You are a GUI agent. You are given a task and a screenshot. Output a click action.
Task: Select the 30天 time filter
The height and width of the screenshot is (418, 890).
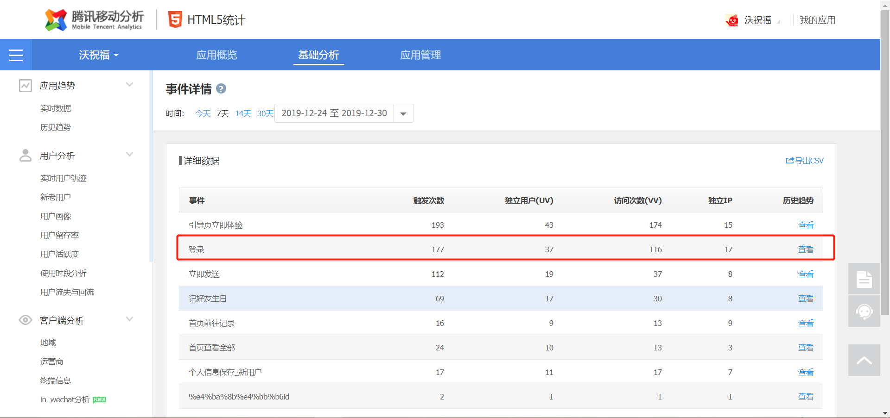(x=265, y=113)
